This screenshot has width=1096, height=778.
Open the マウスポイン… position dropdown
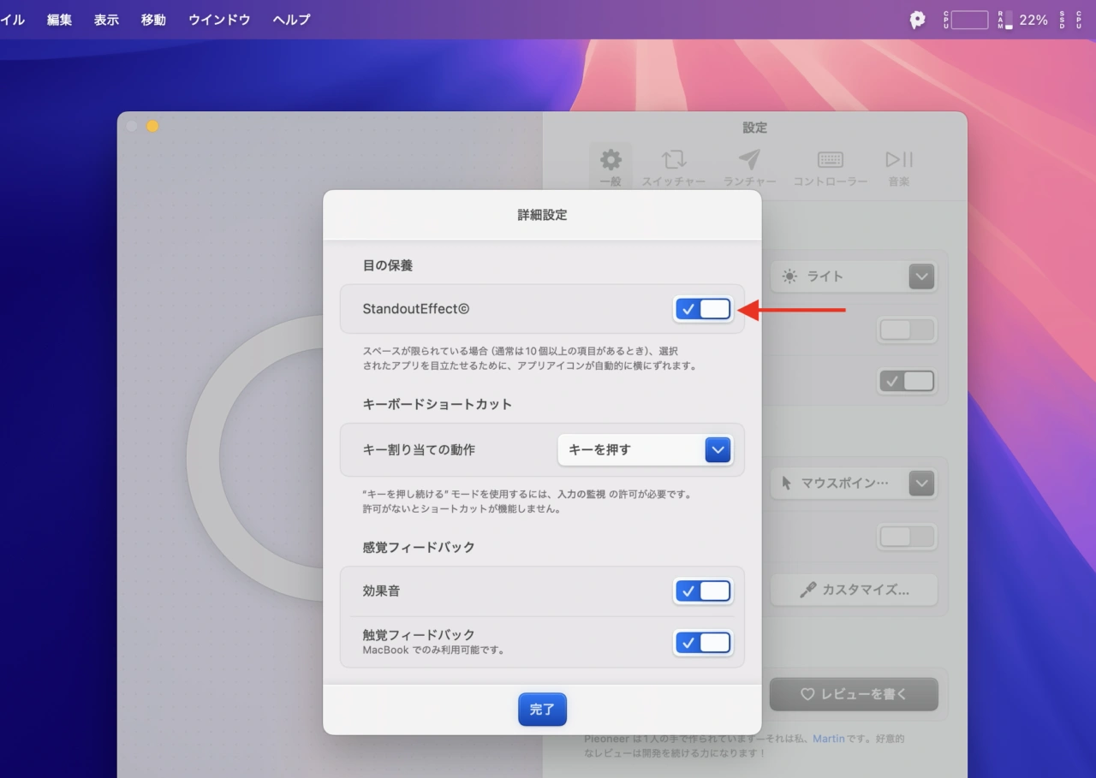(x=853, y=484)
